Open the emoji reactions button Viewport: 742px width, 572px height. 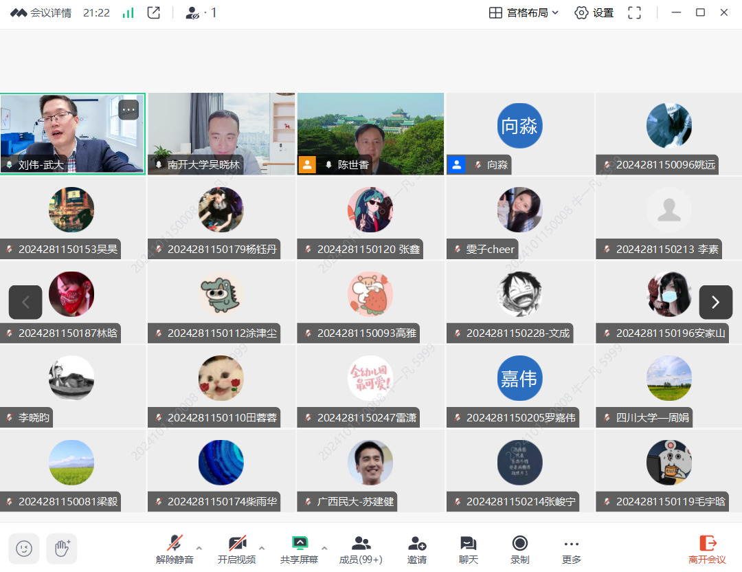24,549
